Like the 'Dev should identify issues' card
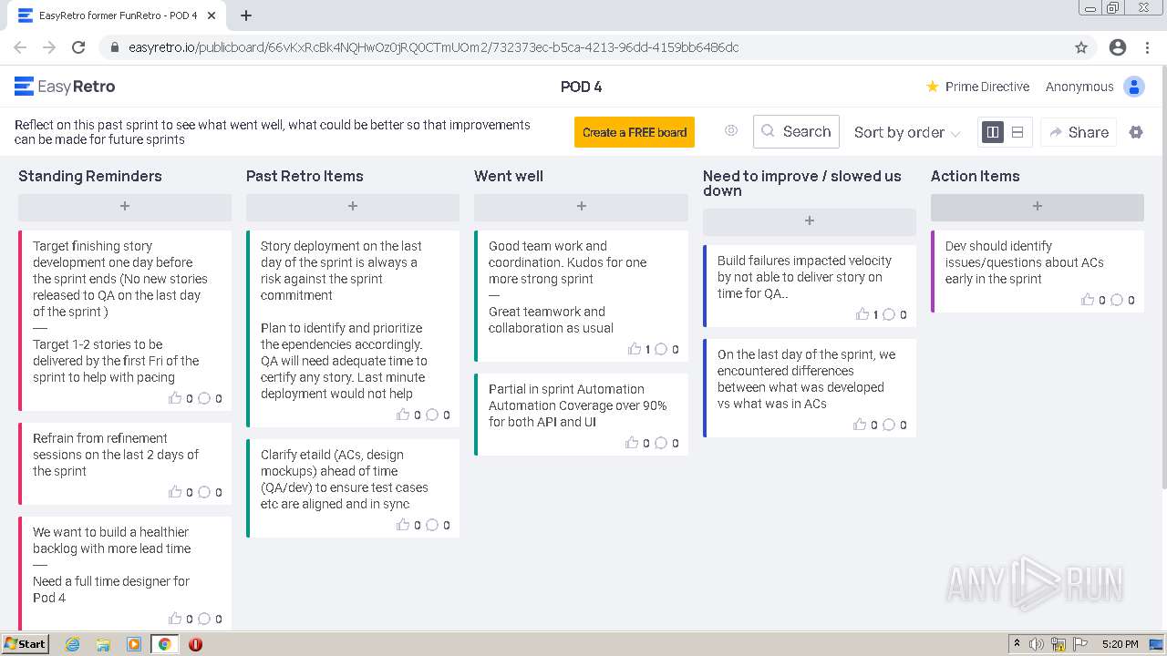This screenshot has width=1167, height=656. [1088, 300]
